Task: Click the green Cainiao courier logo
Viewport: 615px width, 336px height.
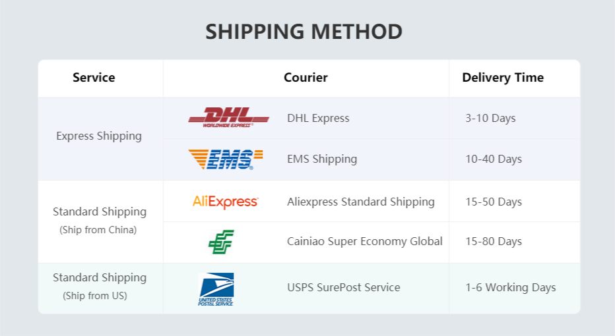Action: click(221, 242)
